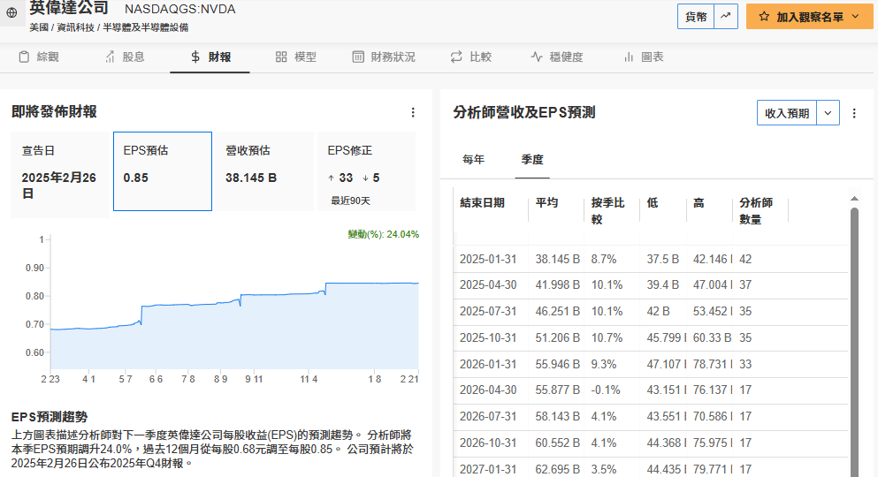The image size is (878, 477).
Task: Open the 圖表 charts tab
Action: point(643,57)
